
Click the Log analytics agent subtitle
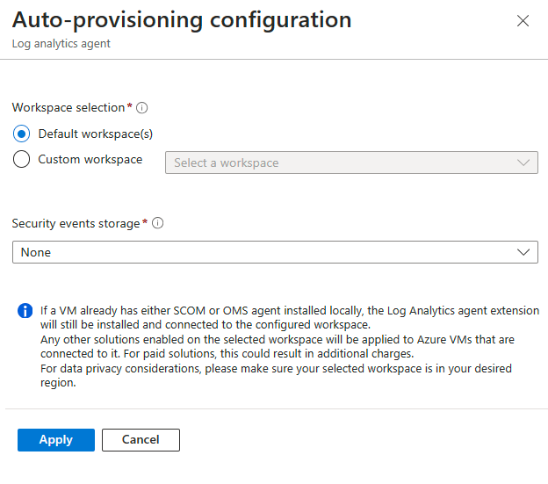61,44
